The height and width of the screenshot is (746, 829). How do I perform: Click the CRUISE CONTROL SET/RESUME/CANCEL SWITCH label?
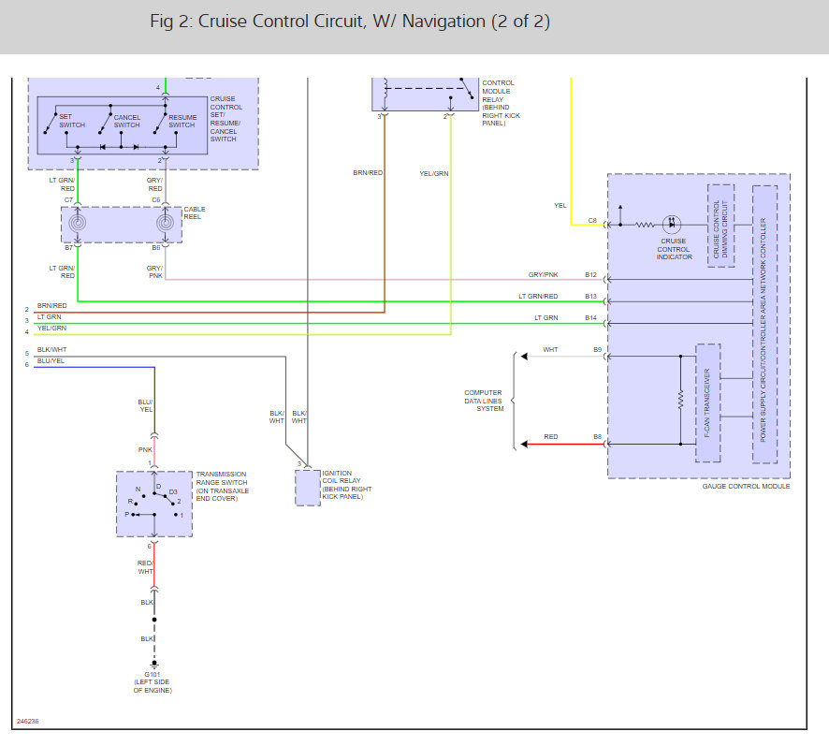click(x=226, y=119)
